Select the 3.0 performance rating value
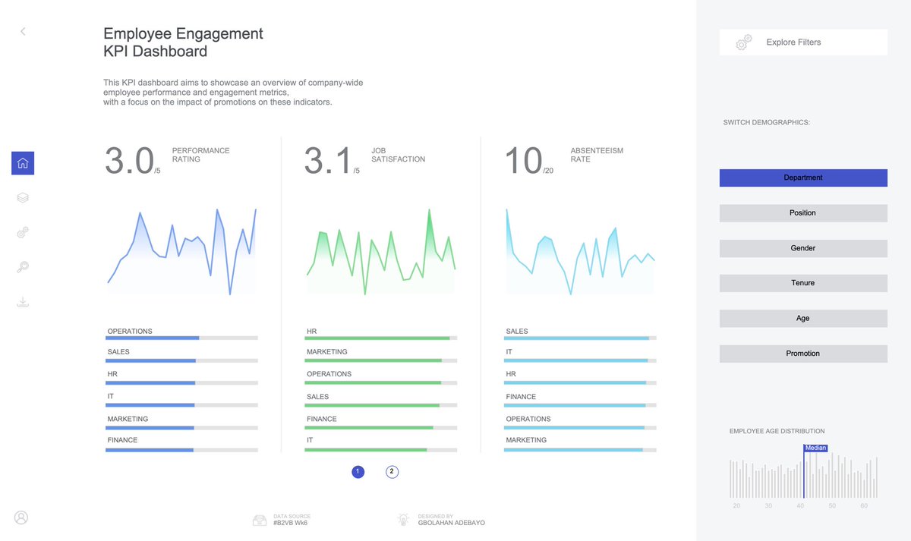This screenshot has height=541, width=911. pyautogui.click(x=130, y=161)
